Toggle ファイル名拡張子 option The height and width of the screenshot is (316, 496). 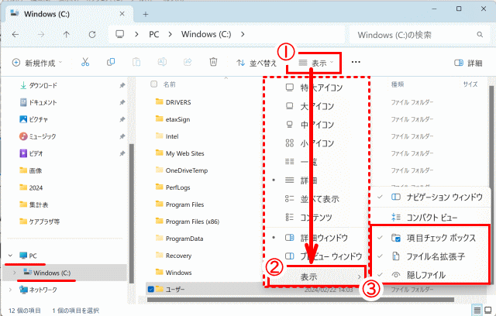430,256
